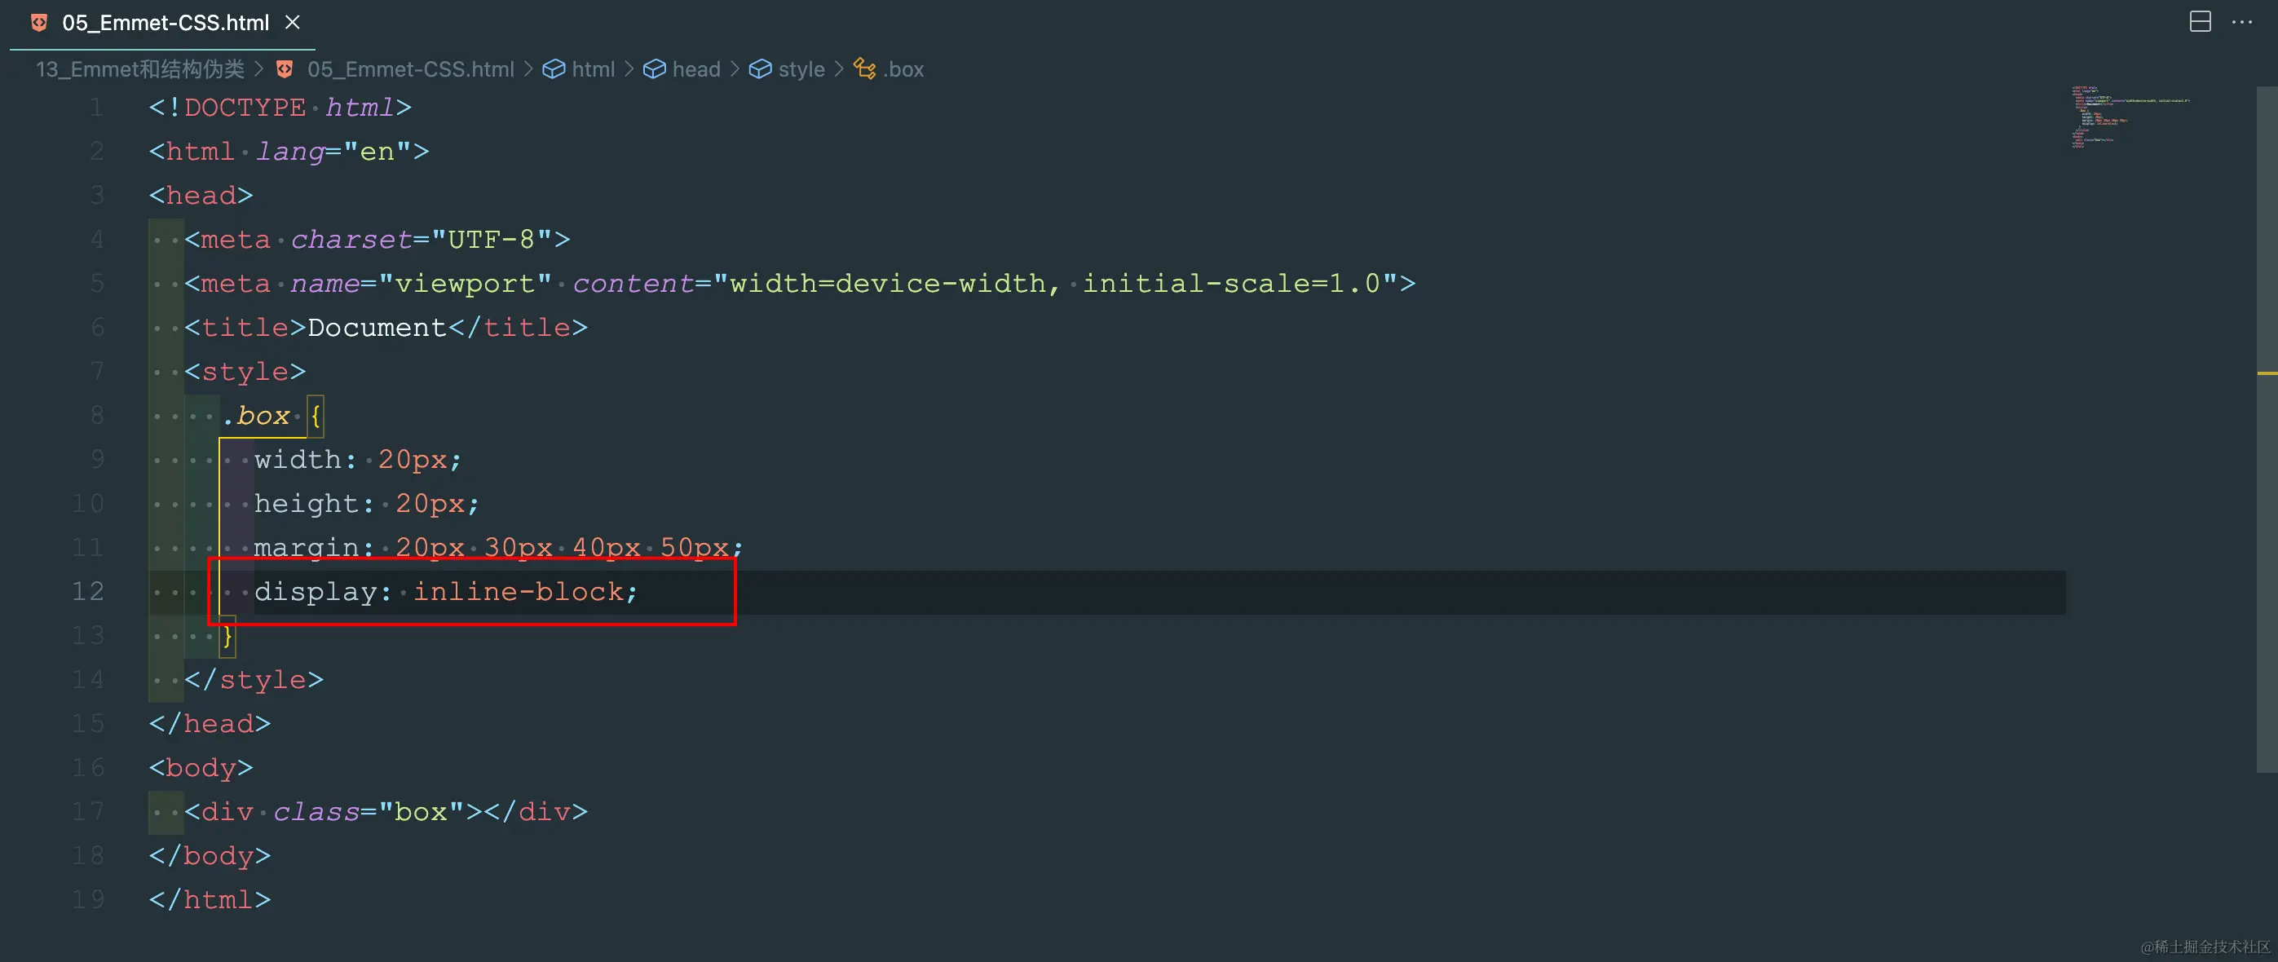Click the .box selector icon in breadcrumb
The height and width of the screenshot is (962, 2278).
[865, 69]
